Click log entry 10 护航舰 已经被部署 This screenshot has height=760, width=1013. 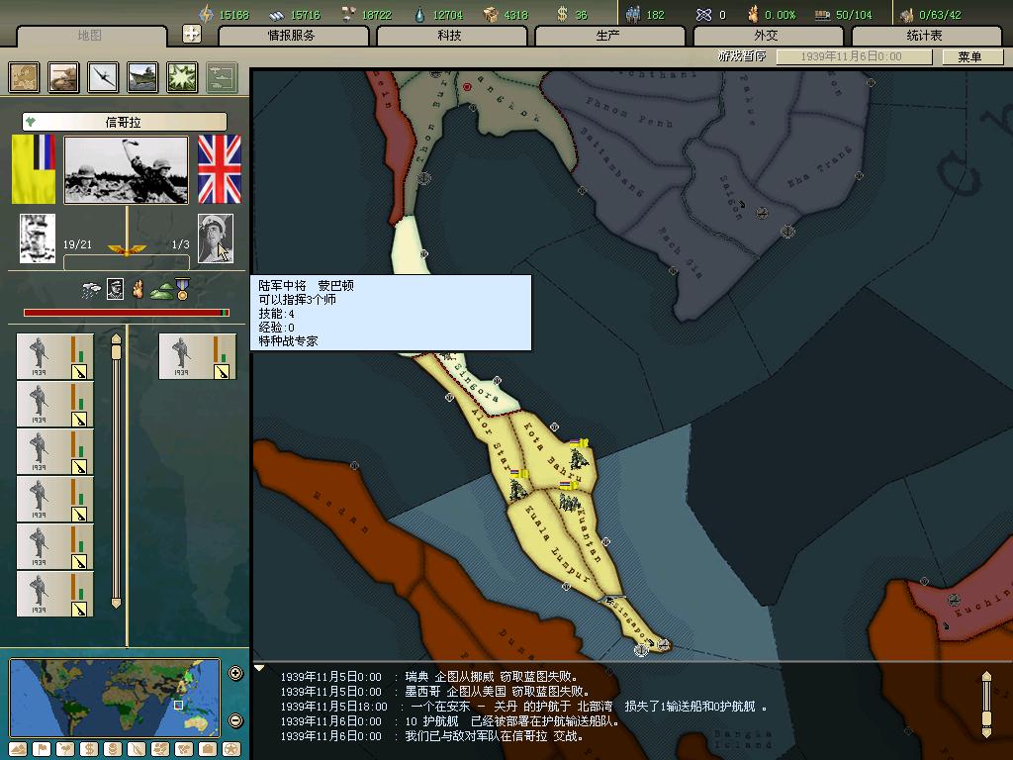click(x=511, y=721)
